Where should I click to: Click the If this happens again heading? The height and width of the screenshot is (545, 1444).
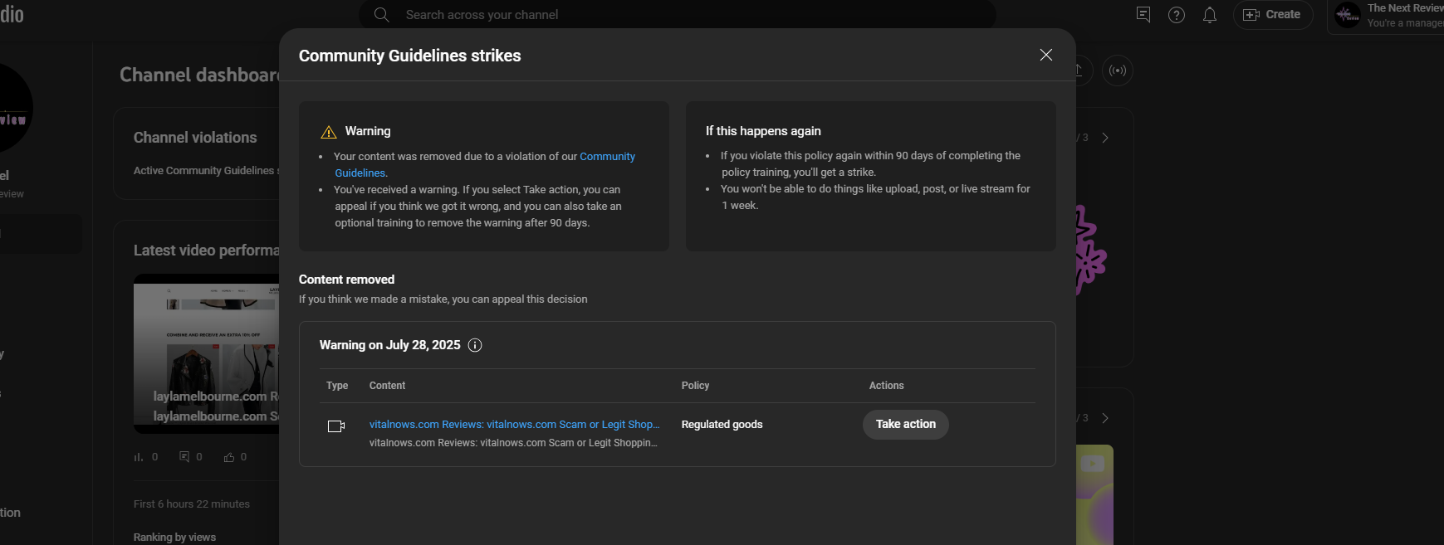[x=763, y=131]
